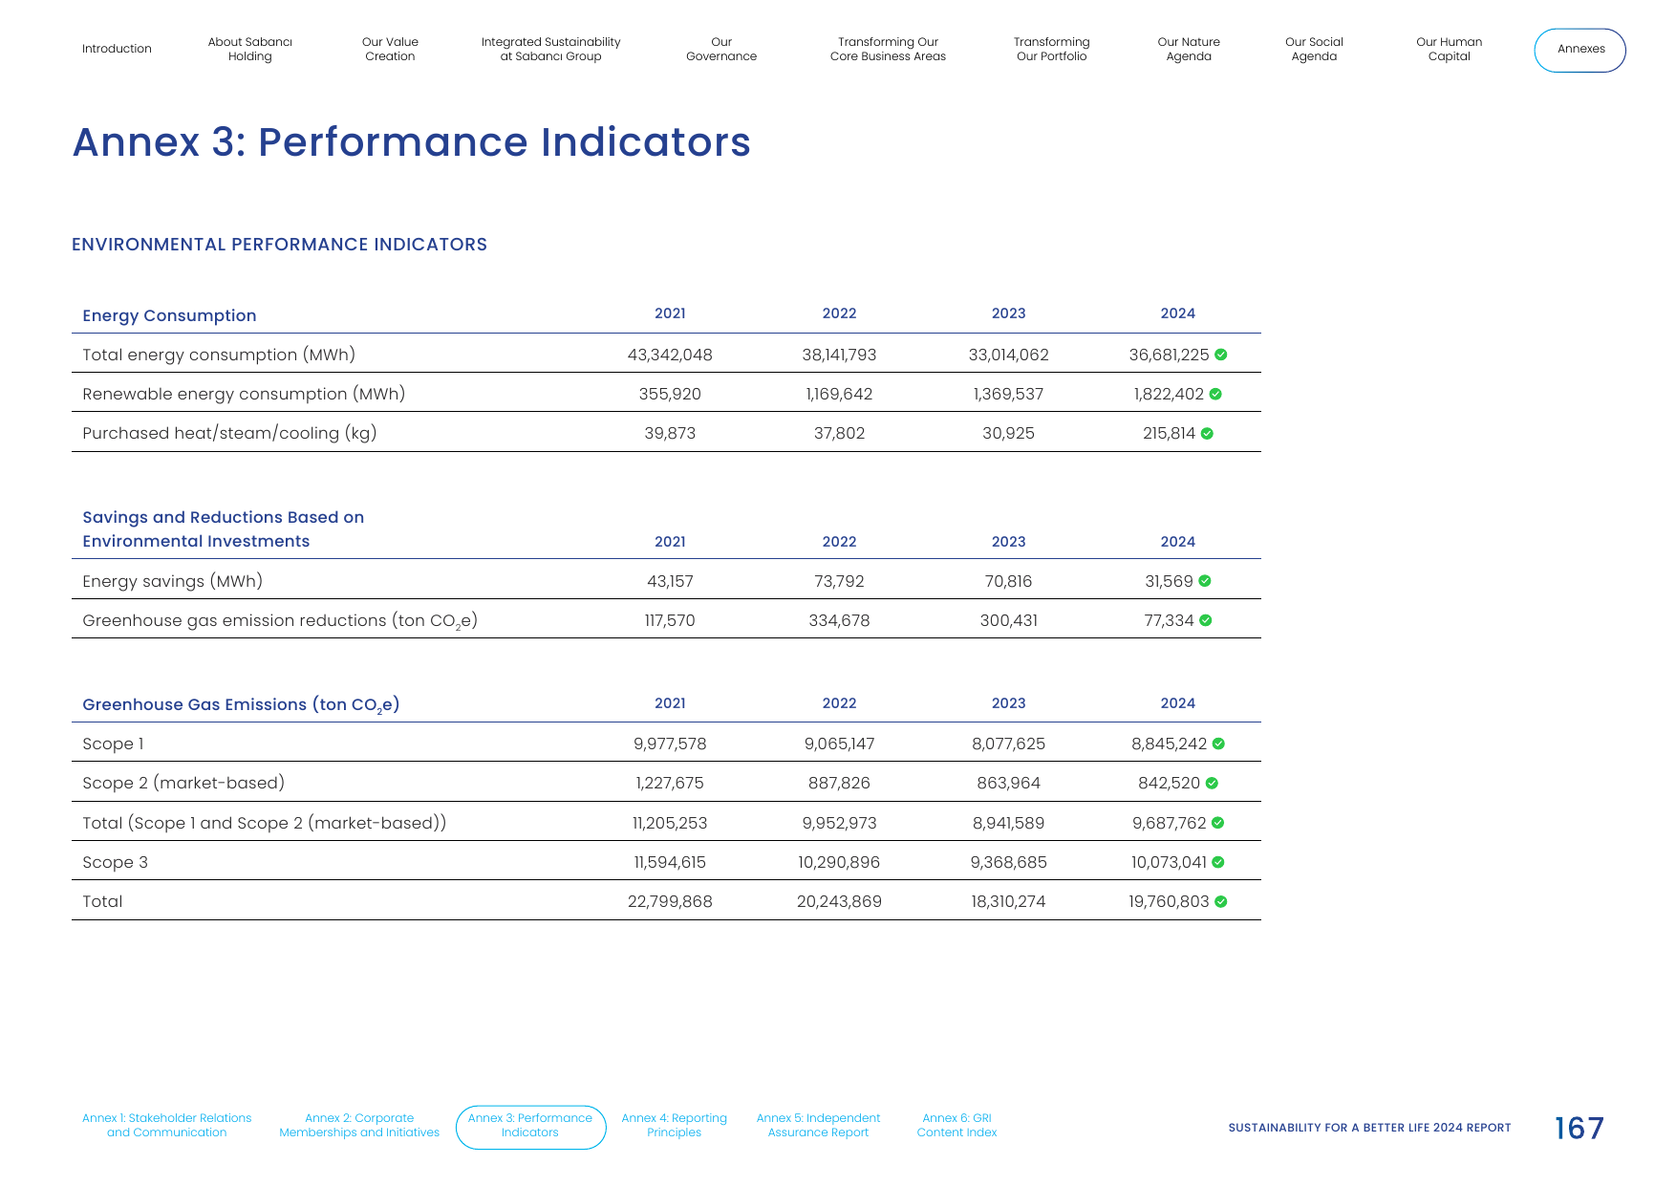Image resolution: width=1676 pixels, height=1186 pixels.
Task: Open Annex 4: Reporting Principles
Action: [x=674, y=1125]
